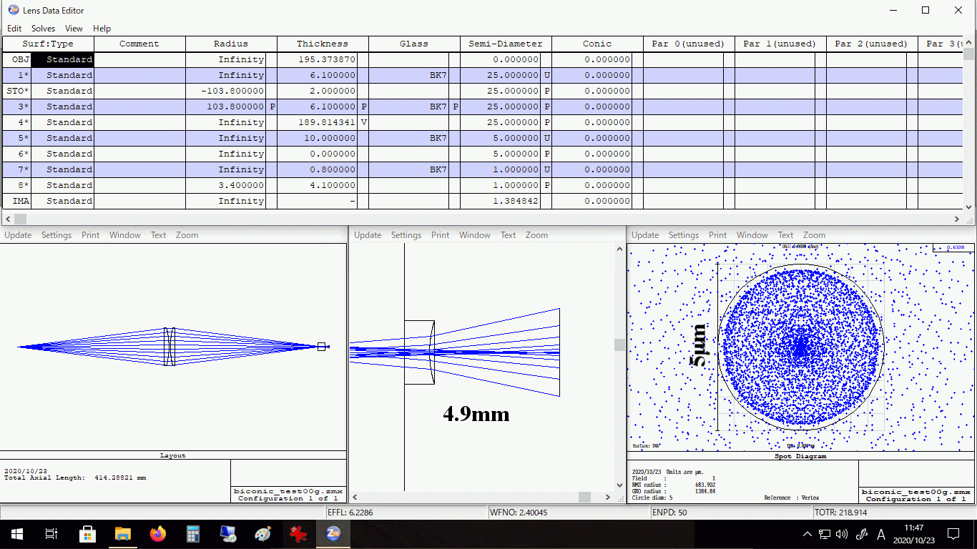The image size is (977, 549).
Task: Click the editor vertical scrollbar up arrow
Action: click(970, 42)
